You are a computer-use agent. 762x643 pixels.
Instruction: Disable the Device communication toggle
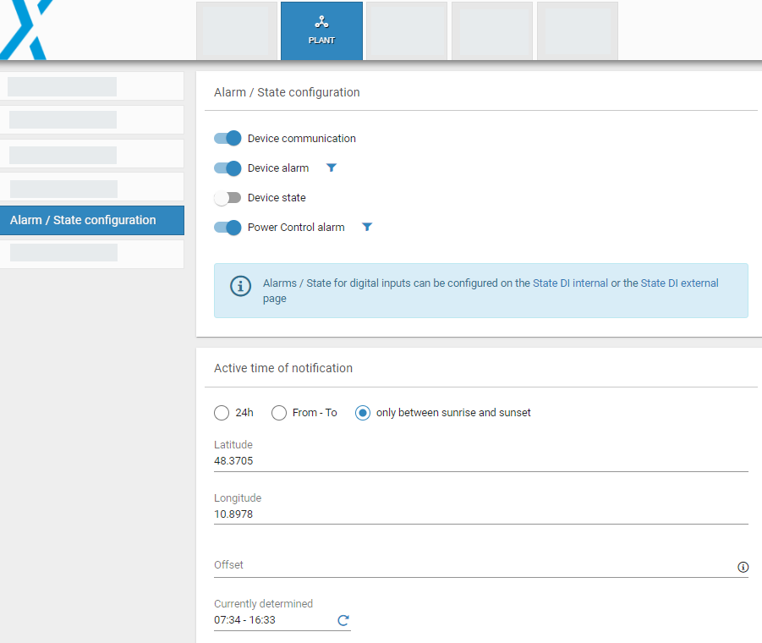(228, 139)
